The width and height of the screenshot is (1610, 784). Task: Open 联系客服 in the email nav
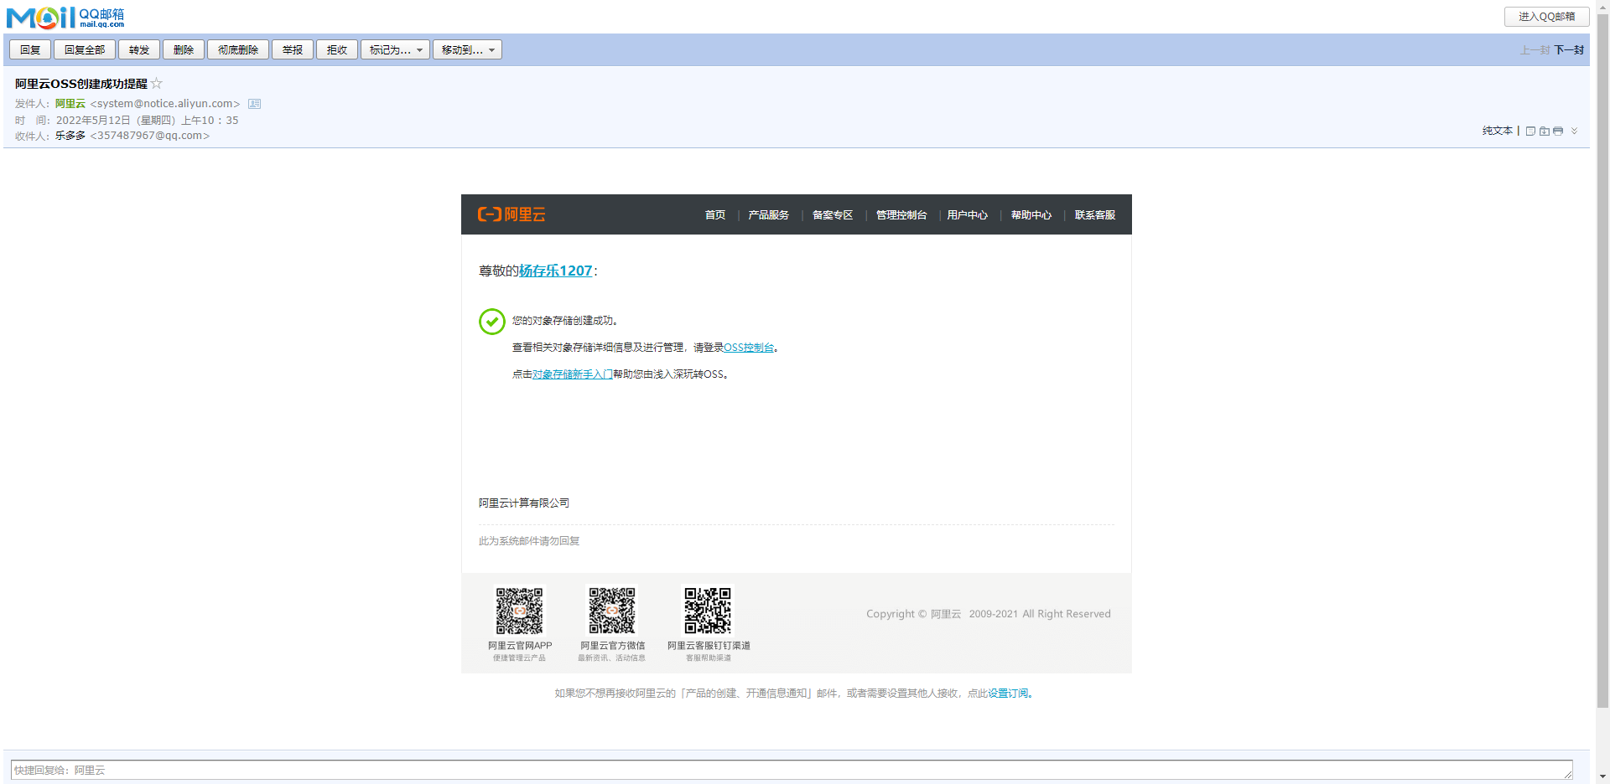tap(1095, 215)
